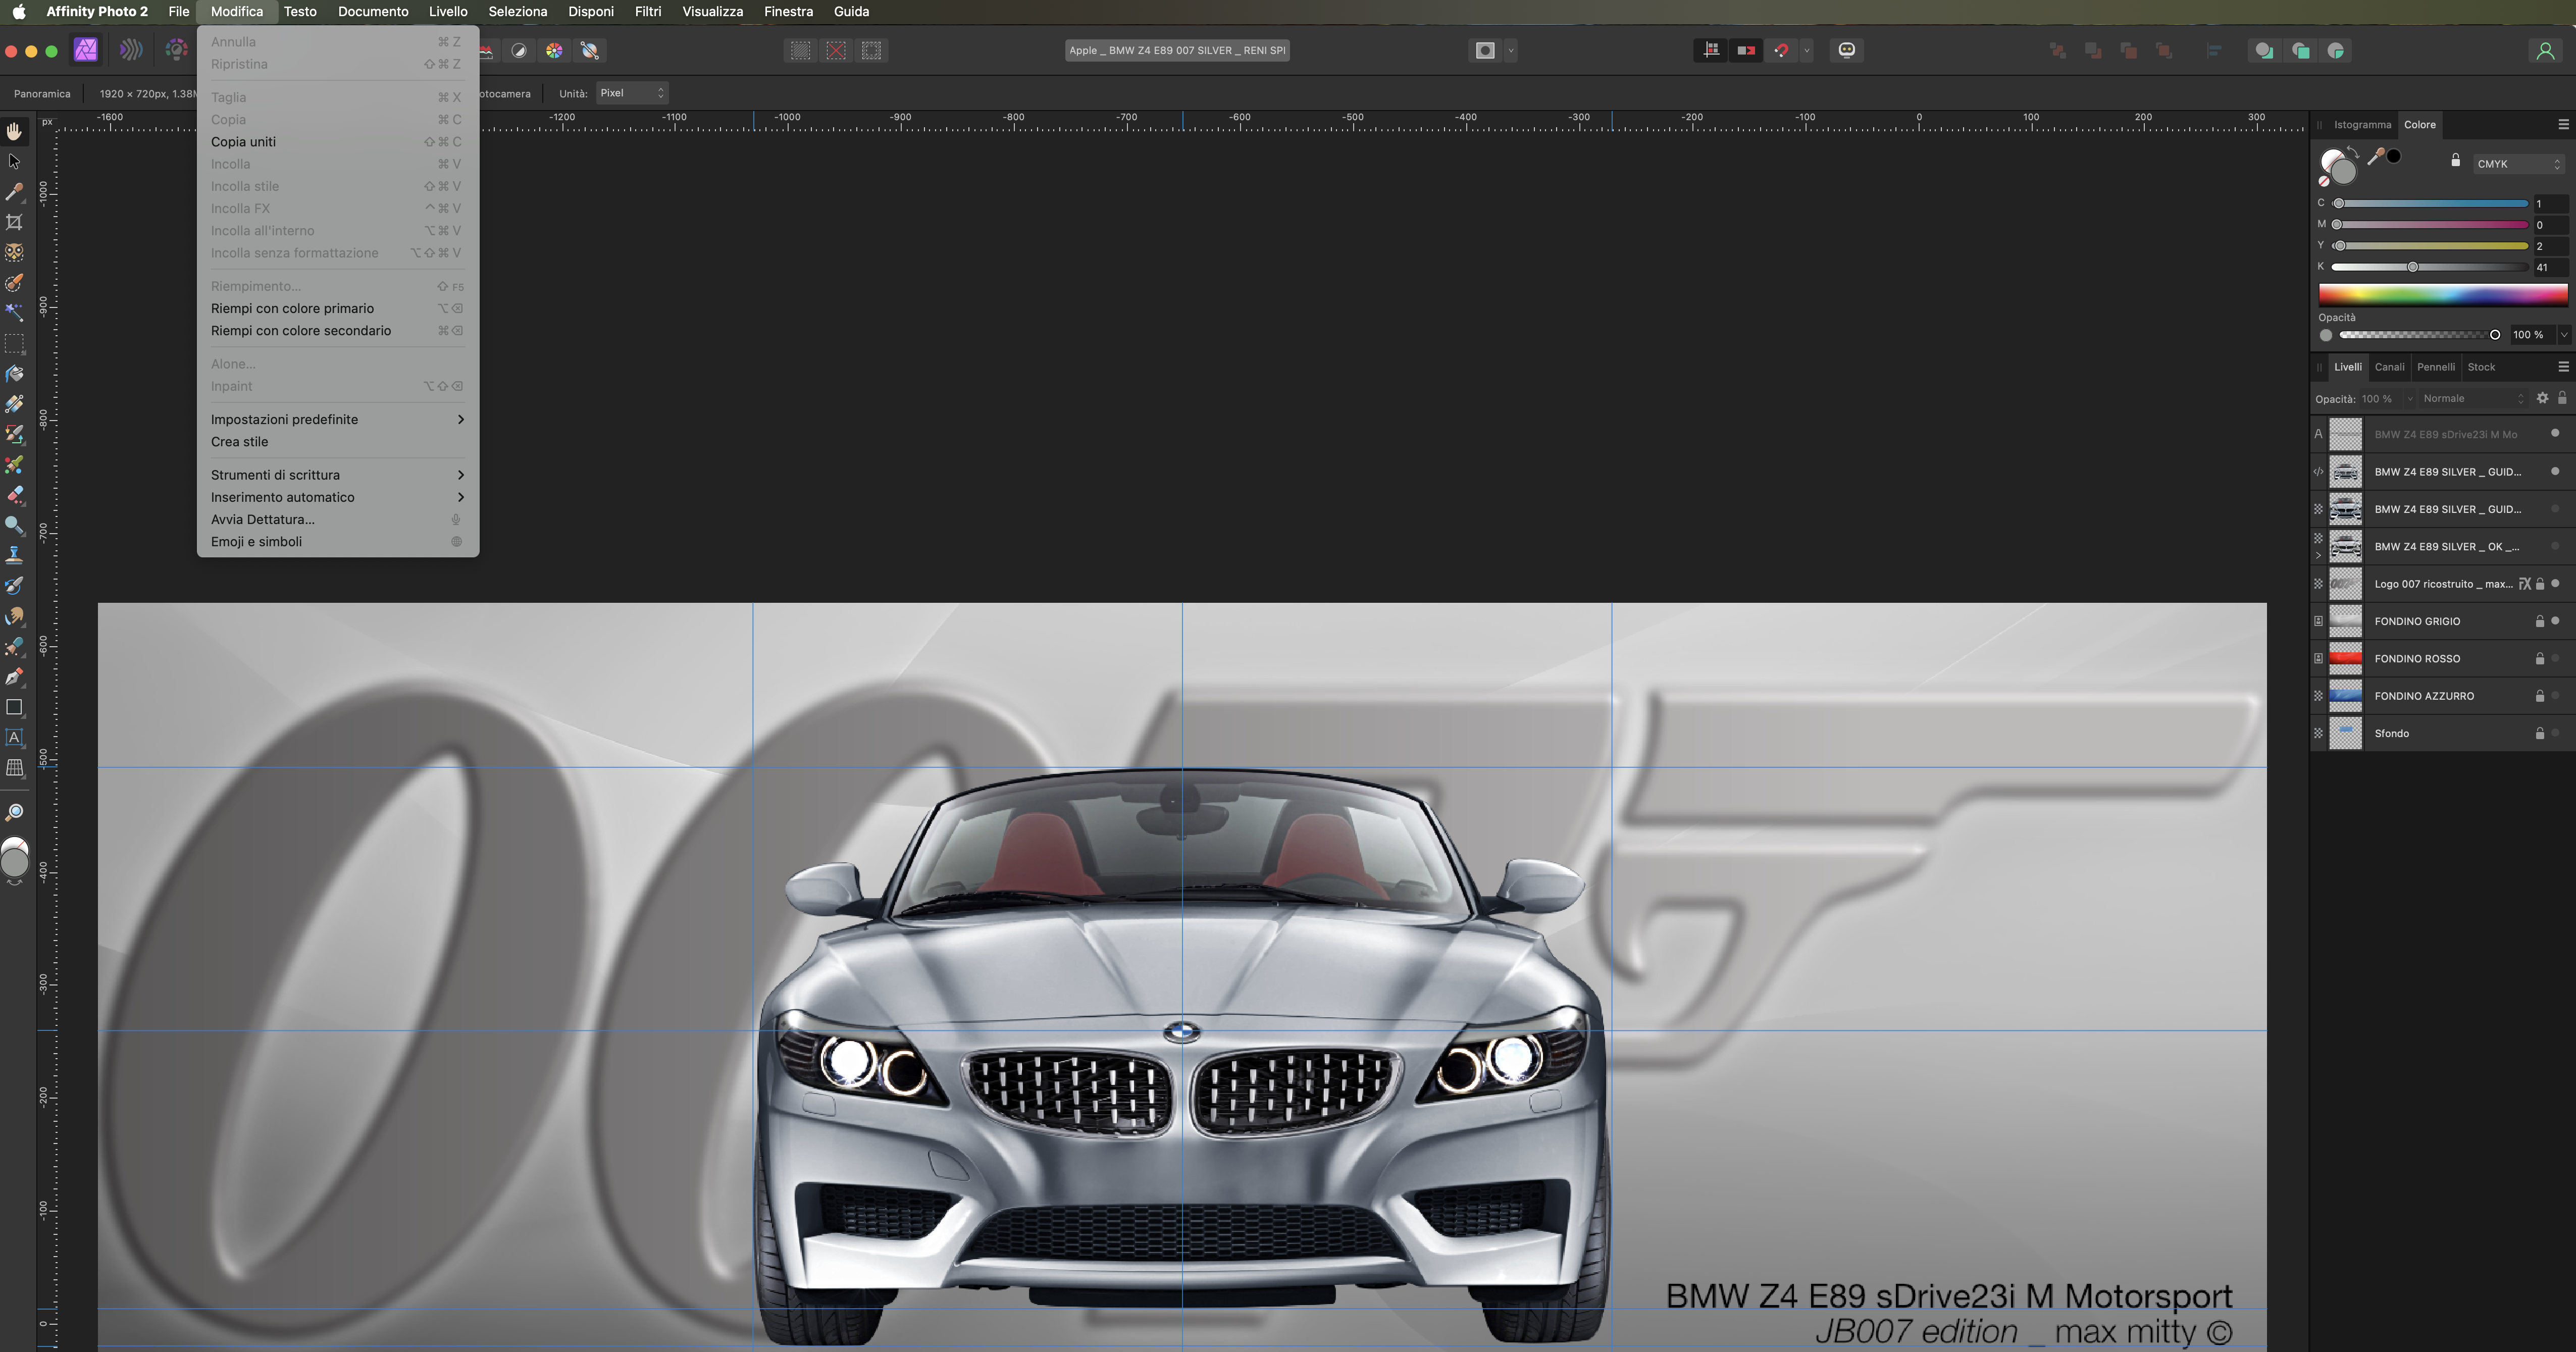Toggle visibility of BMW Z4 E89 sDrive23i text layer

point(2555,434)
